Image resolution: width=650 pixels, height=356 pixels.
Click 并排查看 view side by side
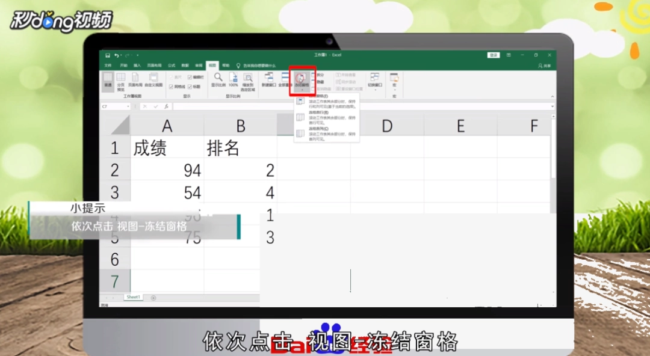point(345,75)
